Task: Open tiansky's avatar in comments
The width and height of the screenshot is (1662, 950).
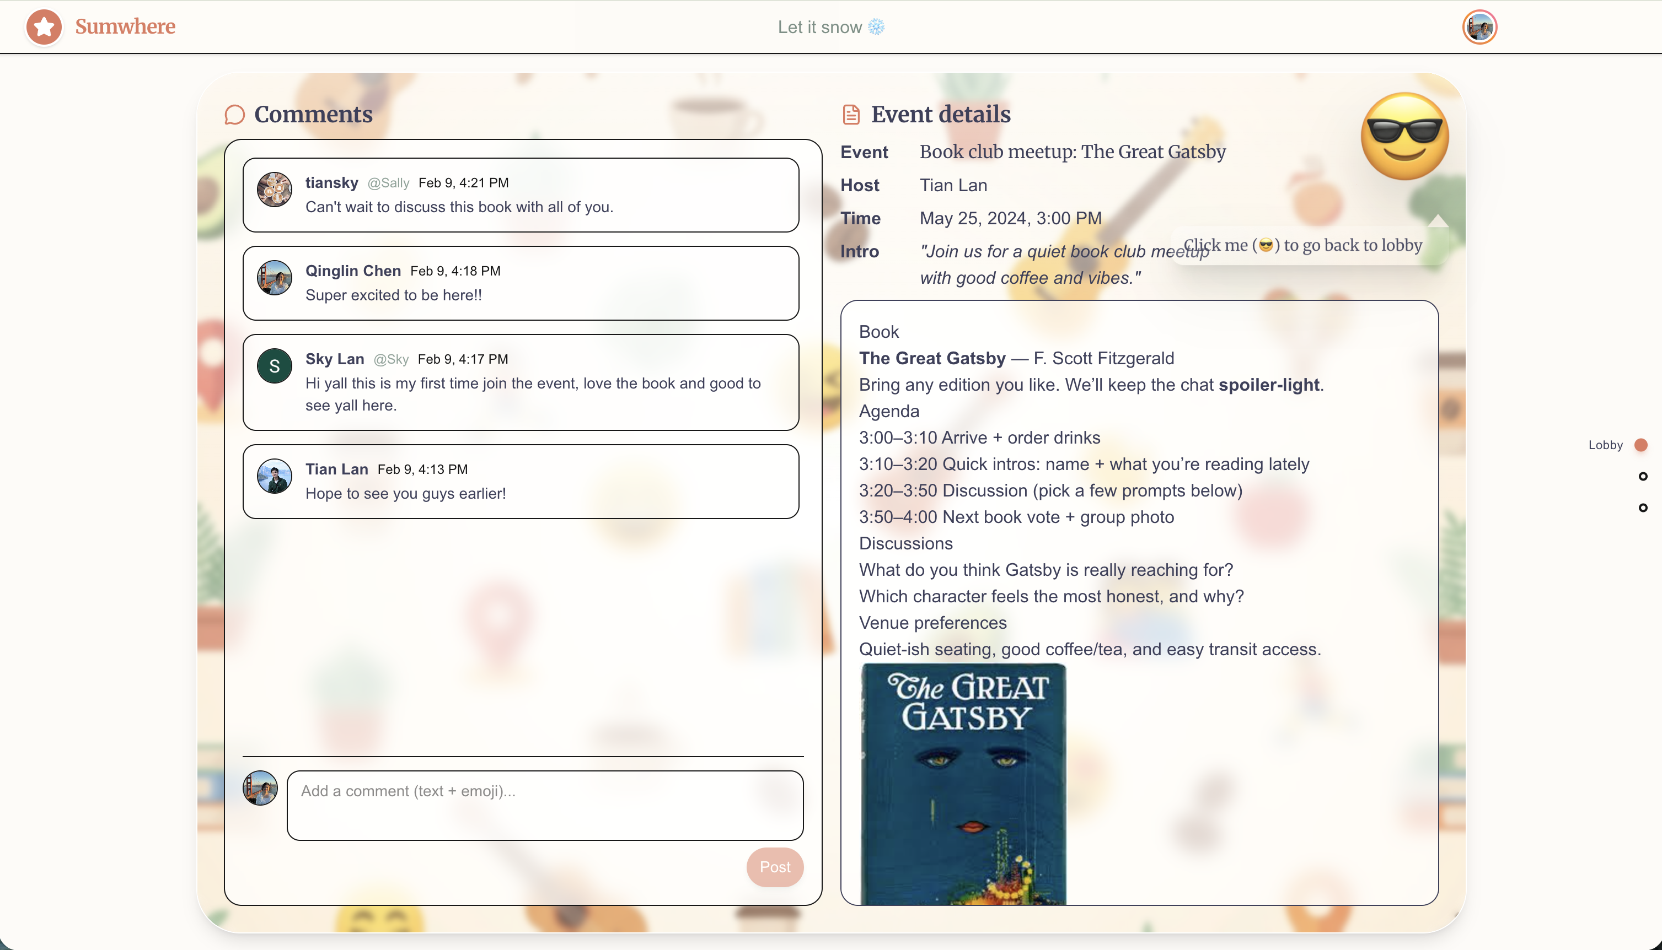Action: coord(274,190)
